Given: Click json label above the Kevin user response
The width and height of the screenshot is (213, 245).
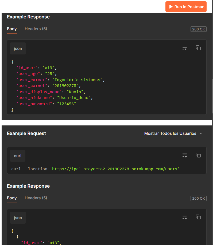Looking at the screenshot, I should [x=18, y=49].
